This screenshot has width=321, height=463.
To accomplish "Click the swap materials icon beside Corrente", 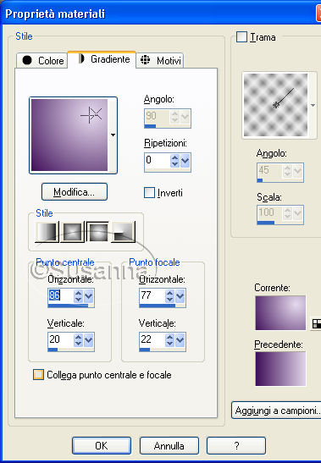I will tap(317, 324).
